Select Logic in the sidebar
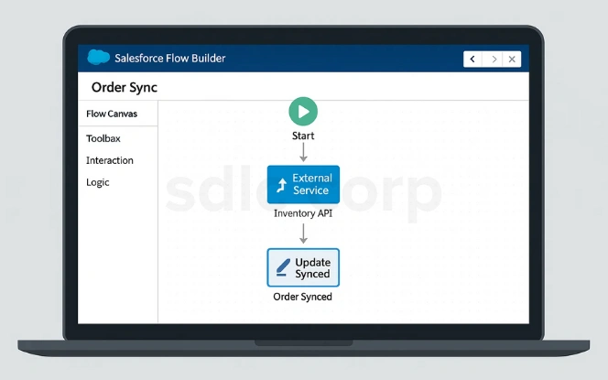The image size is (608, 380). pos(98,182)
